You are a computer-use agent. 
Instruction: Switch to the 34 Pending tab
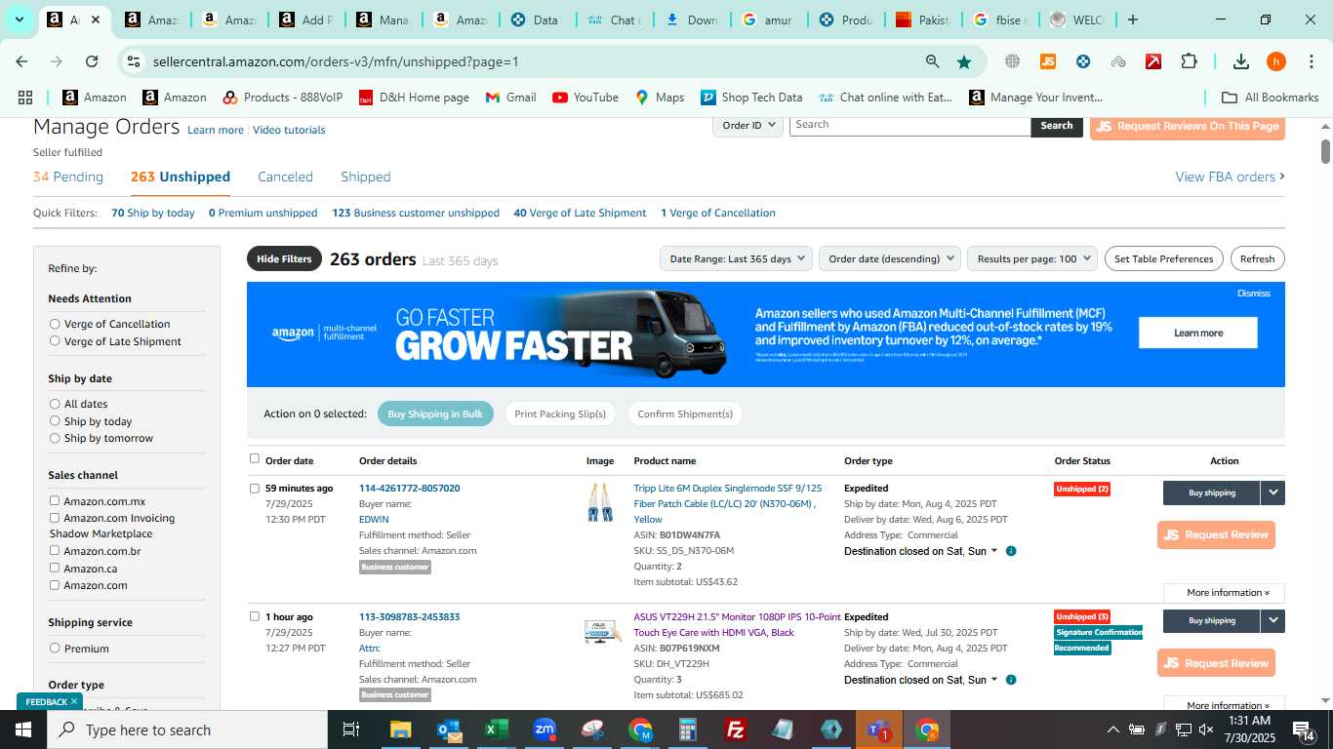point(68,177)
